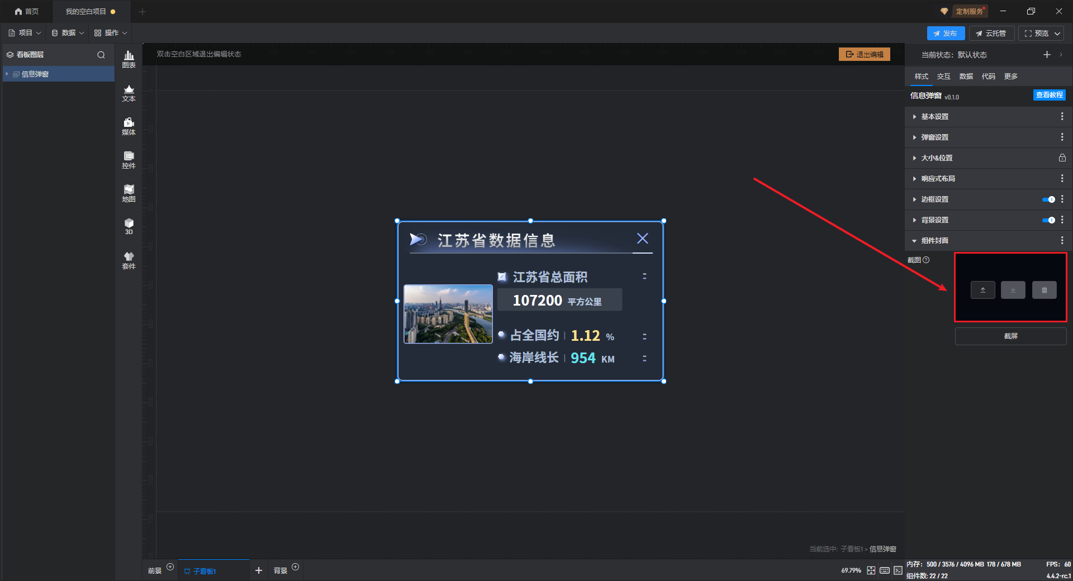Select the 我的空白项目 tab
The width and height of the screenshot is (1073, 581).
coord(91,12)
